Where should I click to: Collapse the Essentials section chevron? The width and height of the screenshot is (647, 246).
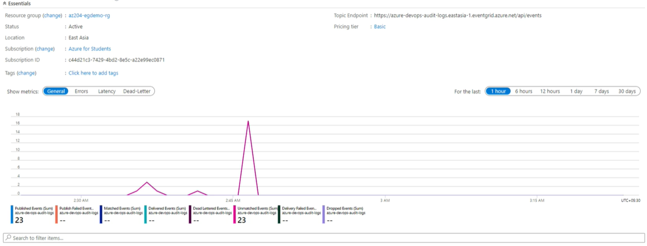[x=4, y=3]
